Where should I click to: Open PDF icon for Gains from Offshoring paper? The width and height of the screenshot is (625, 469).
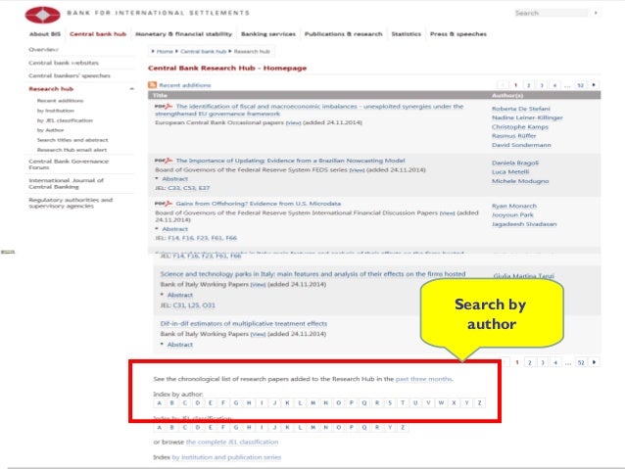click(x=164, y=204)
